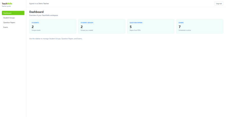Click the number 7 under Exams
This screenshot has height=117, width=226.
point(179,27)
